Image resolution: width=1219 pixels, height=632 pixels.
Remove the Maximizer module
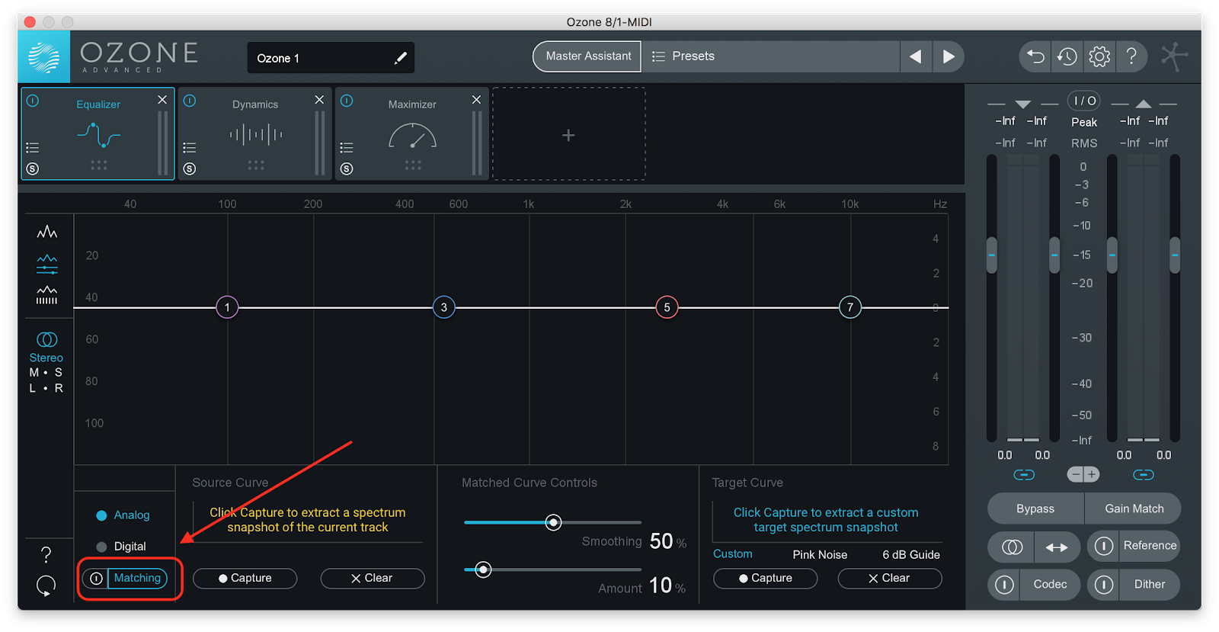[476, 100]
